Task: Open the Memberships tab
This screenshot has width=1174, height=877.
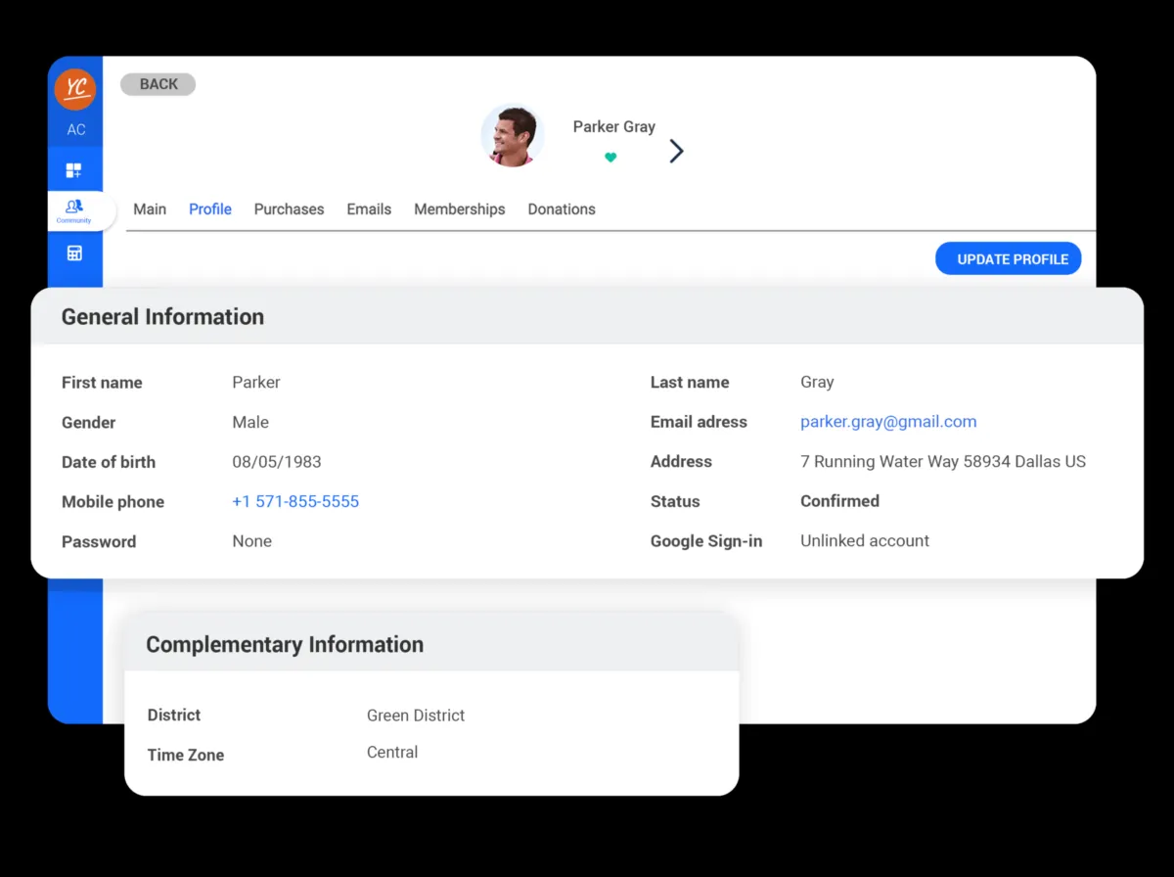Action: (x=460, y=209)
